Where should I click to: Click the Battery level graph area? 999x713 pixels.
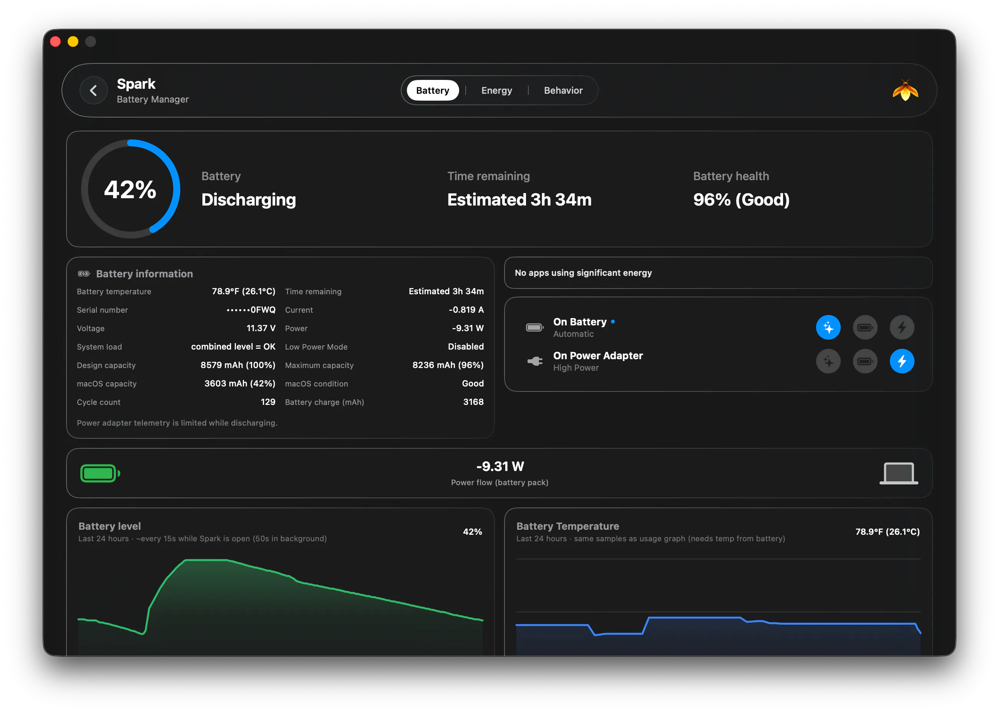tap(280, 607)
